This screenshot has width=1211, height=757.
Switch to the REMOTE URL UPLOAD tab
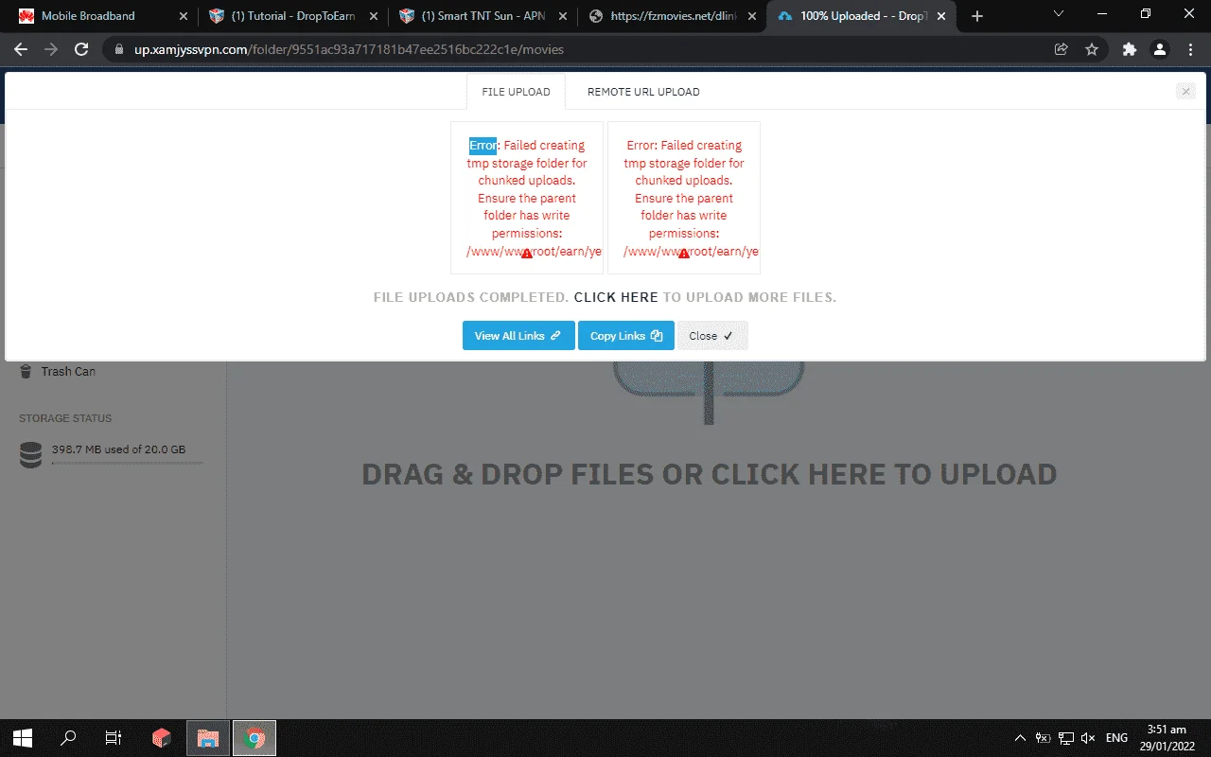(x=643, y=92)
